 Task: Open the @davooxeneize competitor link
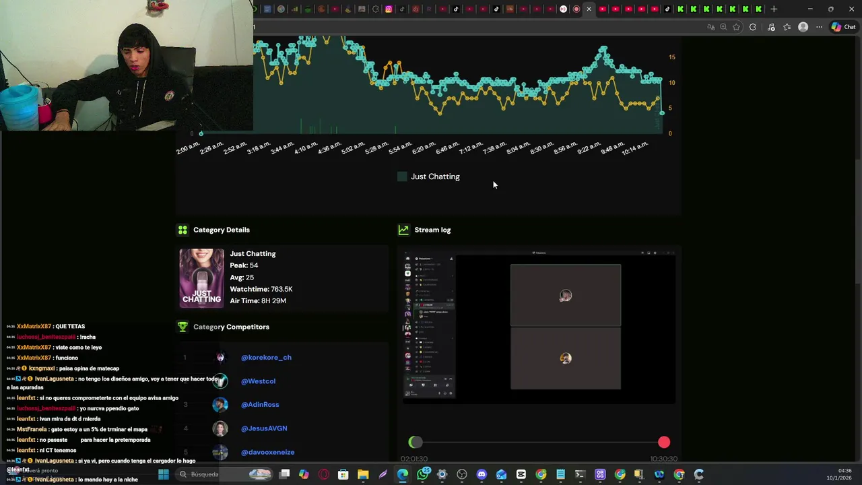(267, 452)
